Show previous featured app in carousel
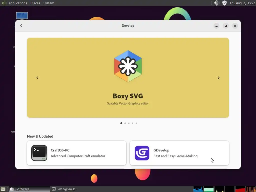Viewport: 256px width, 192px height. coord(37,78)
